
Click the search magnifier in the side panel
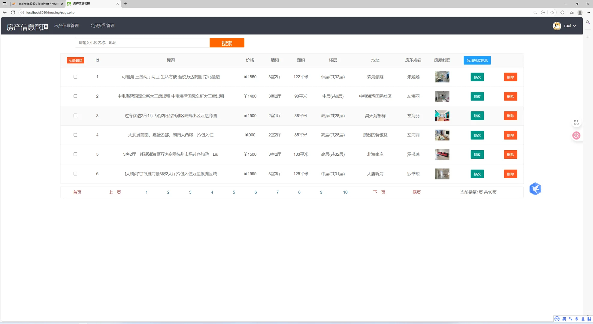(x=588, y=22)
